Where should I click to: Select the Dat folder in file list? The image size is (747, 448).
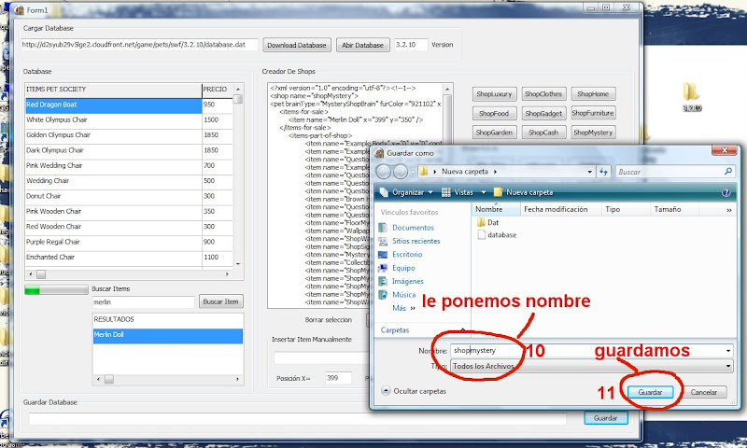coord(487,222)
